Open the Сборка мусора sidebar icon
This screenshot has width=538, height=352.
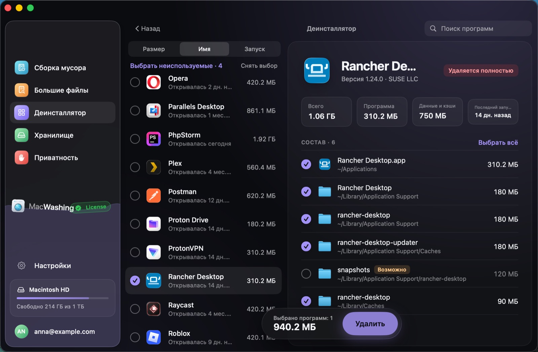pyautogui.click(x=22, y=68)
